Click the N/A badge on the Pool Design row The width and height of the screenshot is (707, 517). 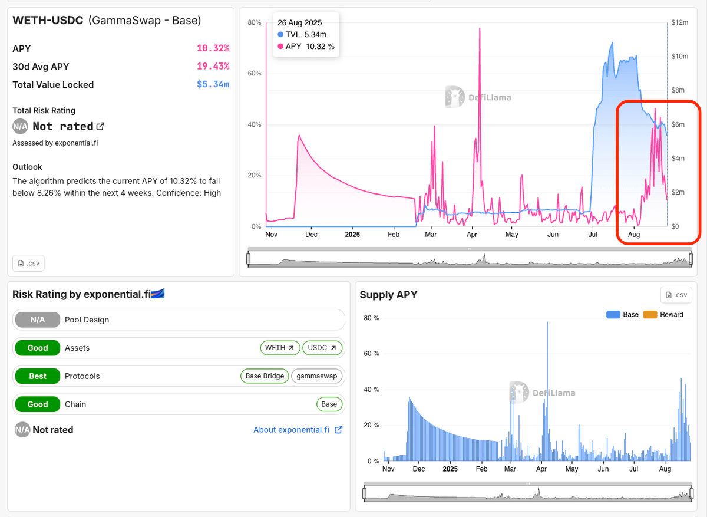tap(38, 320)
